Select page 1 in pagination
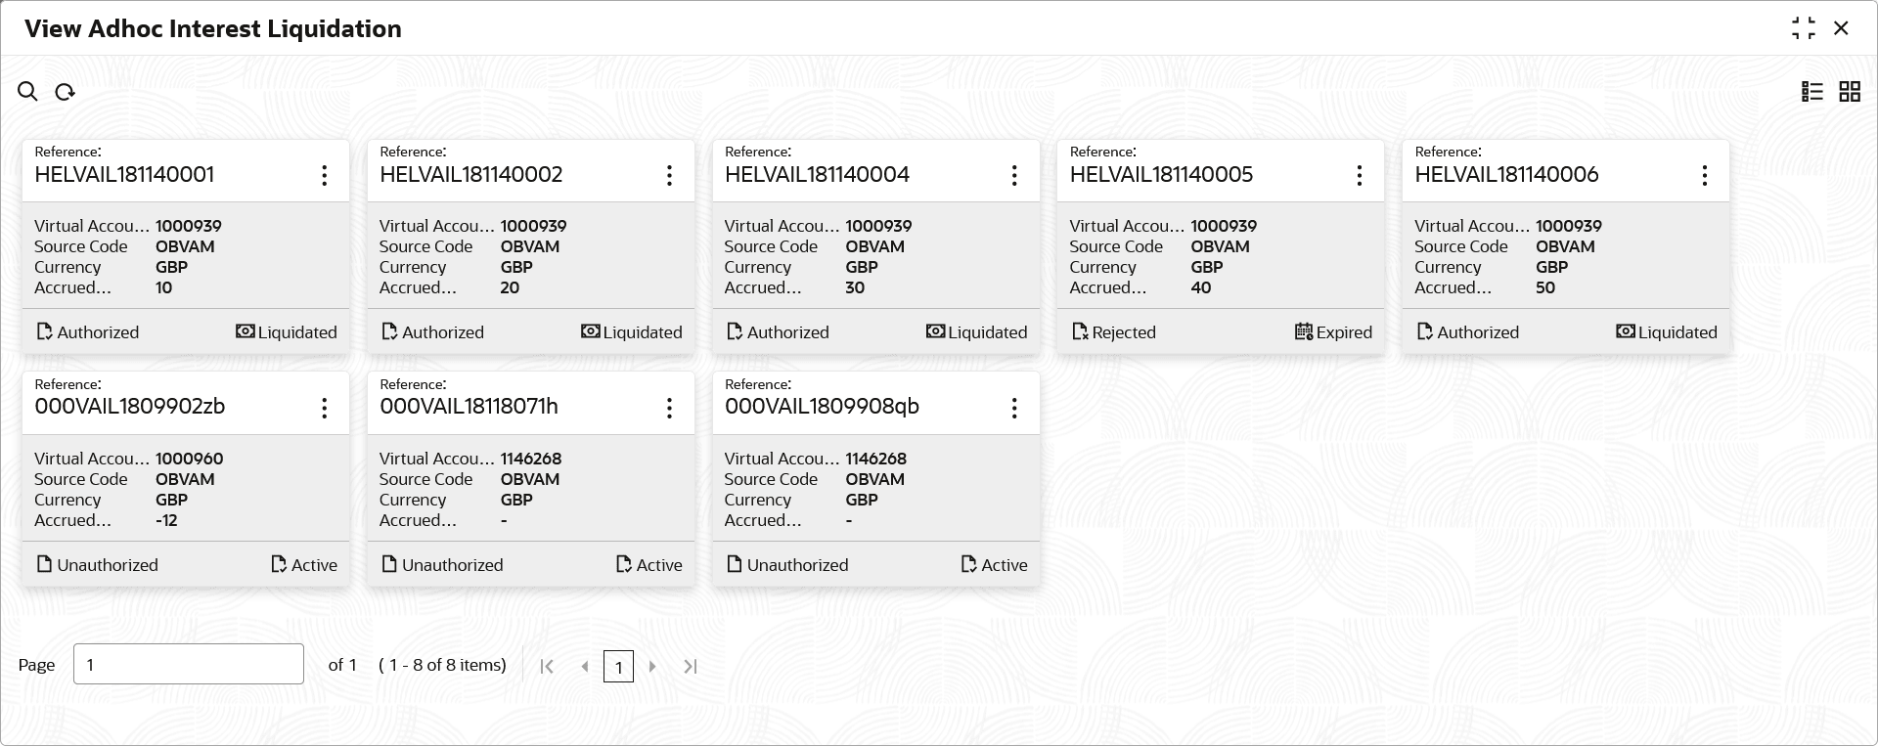 618,667
